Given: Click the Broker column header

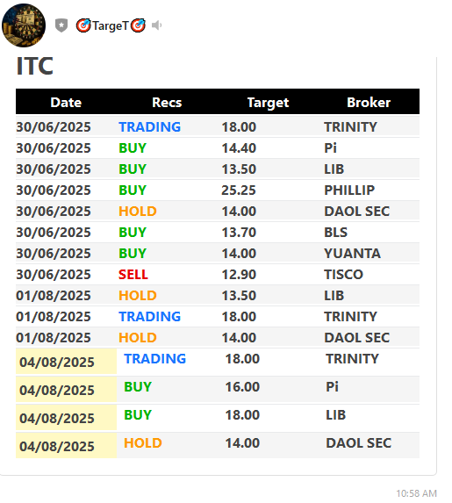Looking at the screenshot, I should (x=369, y=103).
